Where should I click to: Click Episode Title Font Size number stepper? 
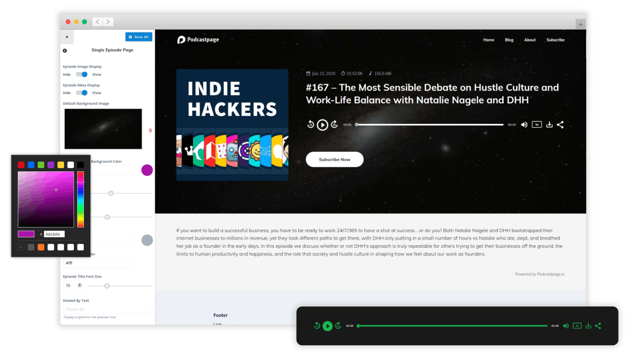[x=80, y=285]
